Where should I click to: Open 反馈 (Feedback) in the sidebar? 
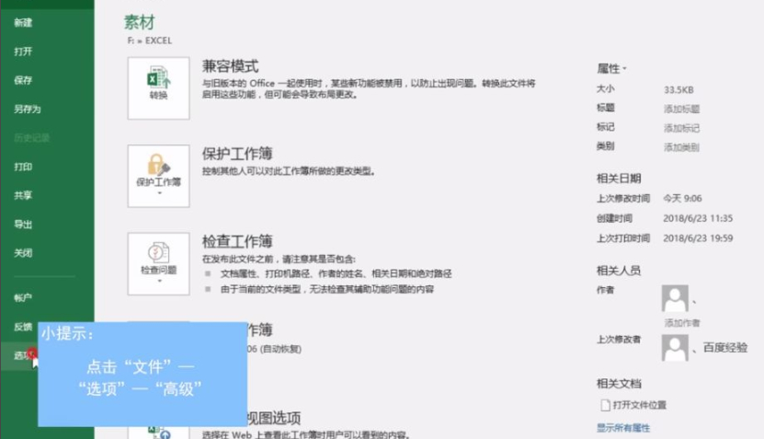pos(23,327)
